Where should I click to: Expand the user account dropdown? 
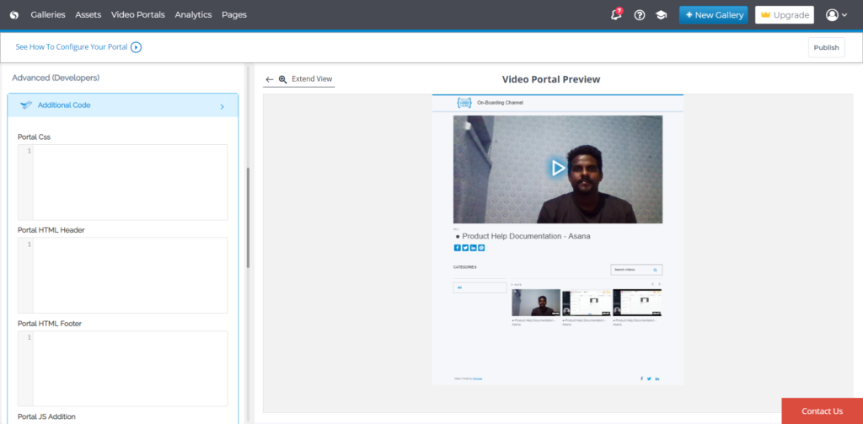point(837,15)
